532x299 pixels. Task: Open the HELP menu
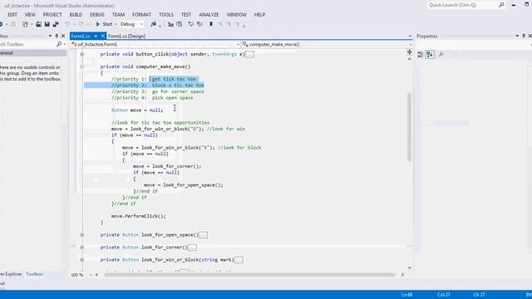pos(259,15)
